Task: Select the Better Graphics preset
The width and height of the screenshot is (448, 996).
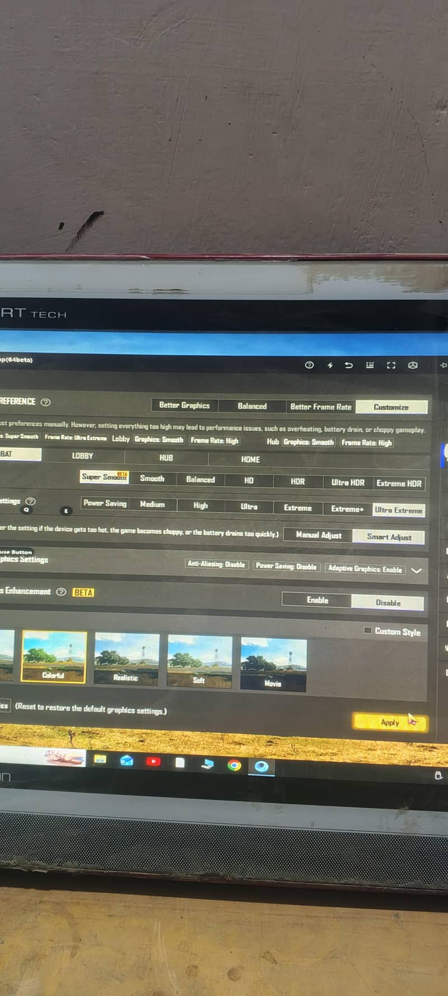Action: coord(184,405)
